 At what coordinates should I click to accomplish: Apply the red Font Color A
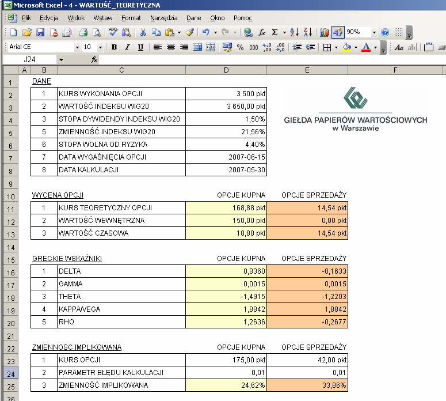(x=366, y=47)
